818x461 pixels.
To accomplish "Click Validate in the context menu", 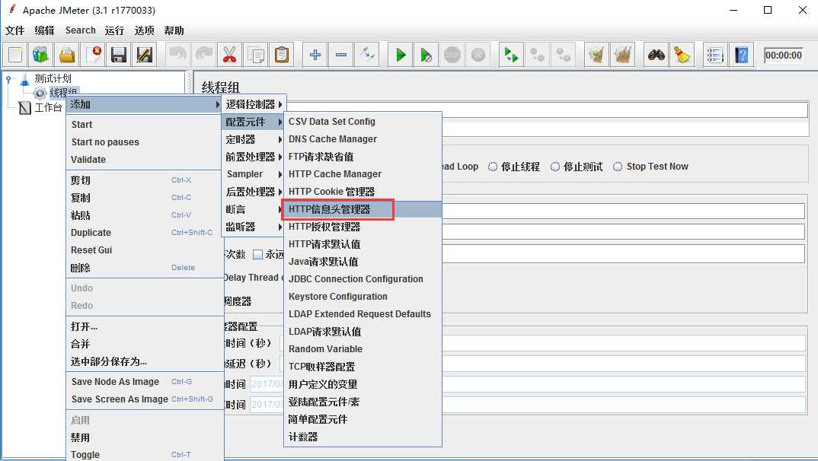I will 145,160.
